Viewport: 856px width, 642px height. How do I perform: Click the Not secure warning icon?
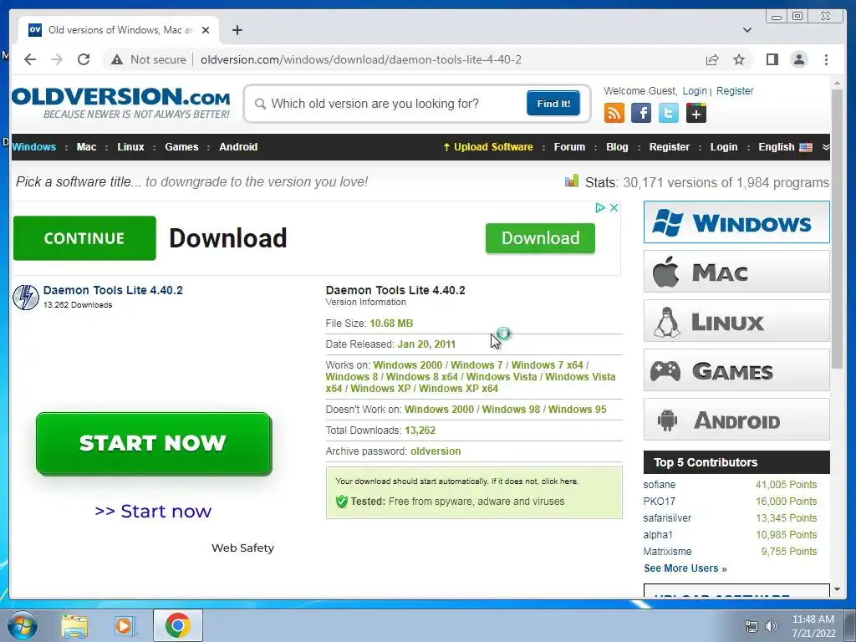pyautogui.click(x=117, y=59)
